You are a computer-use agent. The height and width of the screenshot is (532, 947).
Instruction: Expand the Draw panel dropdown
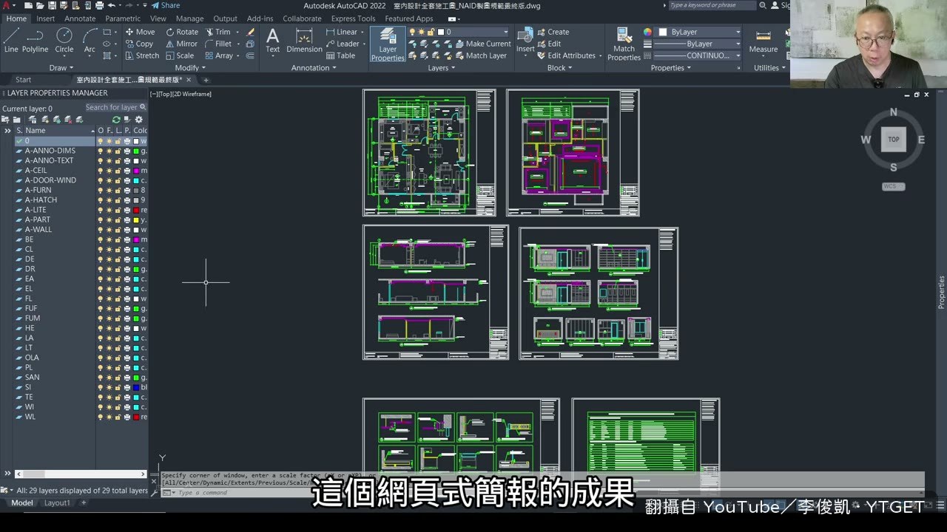61,68
